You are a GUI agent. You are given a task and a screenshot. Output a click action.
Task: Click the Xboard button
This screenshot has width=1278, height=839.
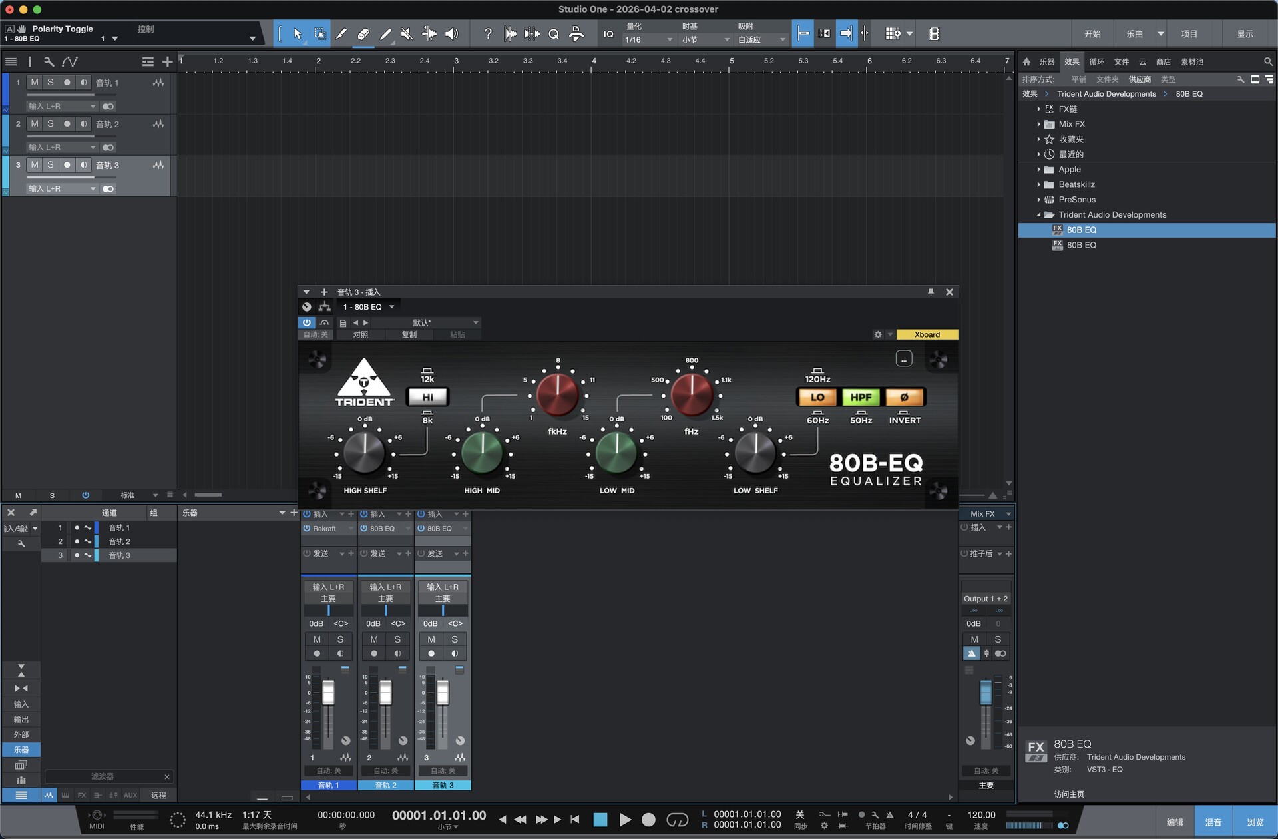[x=927, y=334]
